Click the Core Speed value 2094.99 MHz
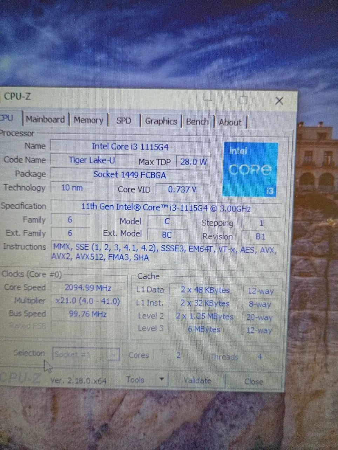 click(88, 288)
